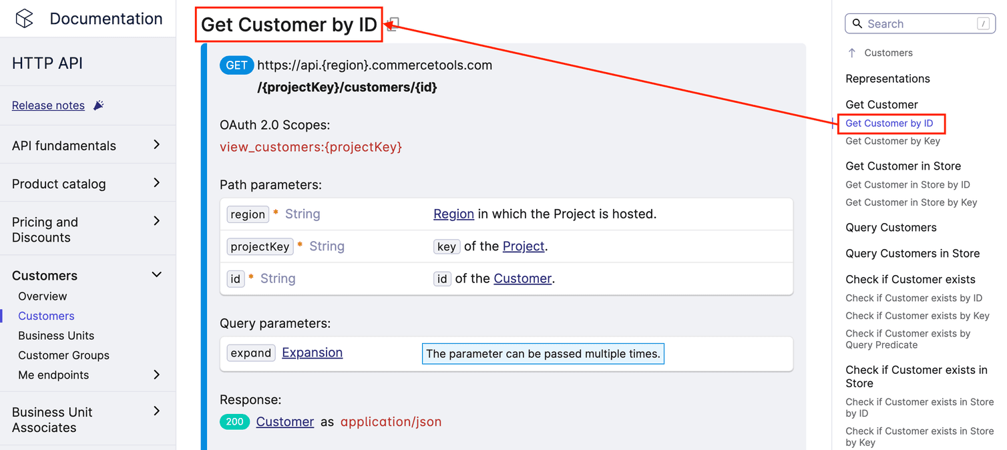Click the copy-link icon beside the page title
This screenshot has width=1007, height=450.
tap(392, 24)
